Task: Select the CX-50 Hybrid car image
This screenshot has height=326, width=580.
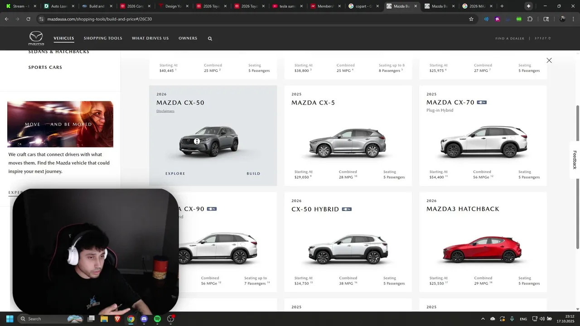Action: click(x=348, y=249)
